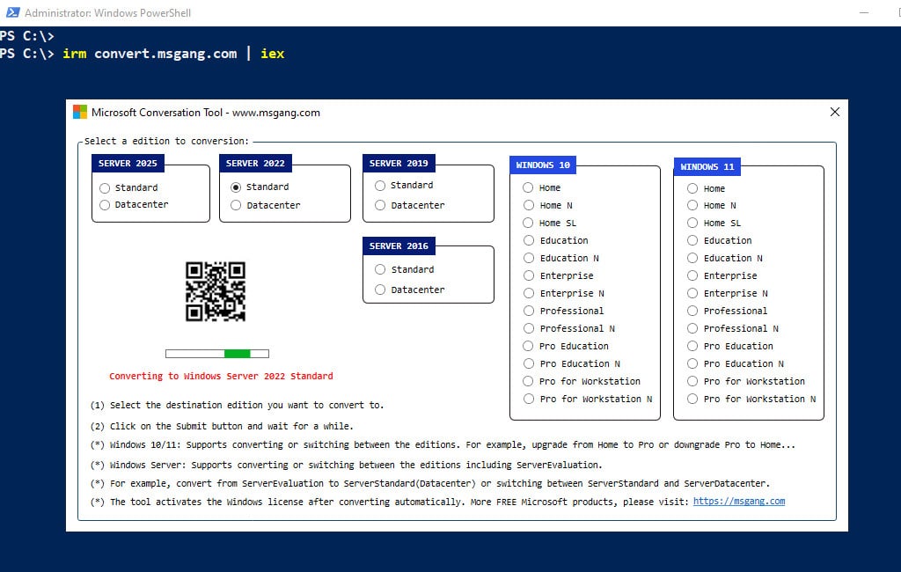Pick Windows 11 Enterprise N edition

click(692, 293)
